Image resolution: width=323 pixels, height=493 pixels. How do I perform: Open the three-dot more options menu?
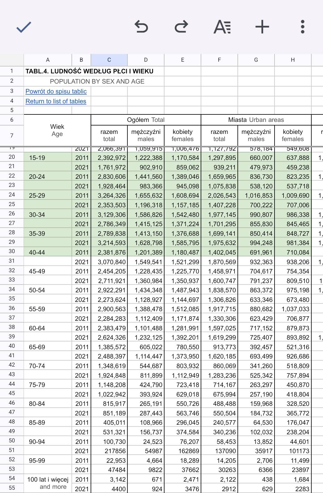(302, 27)
